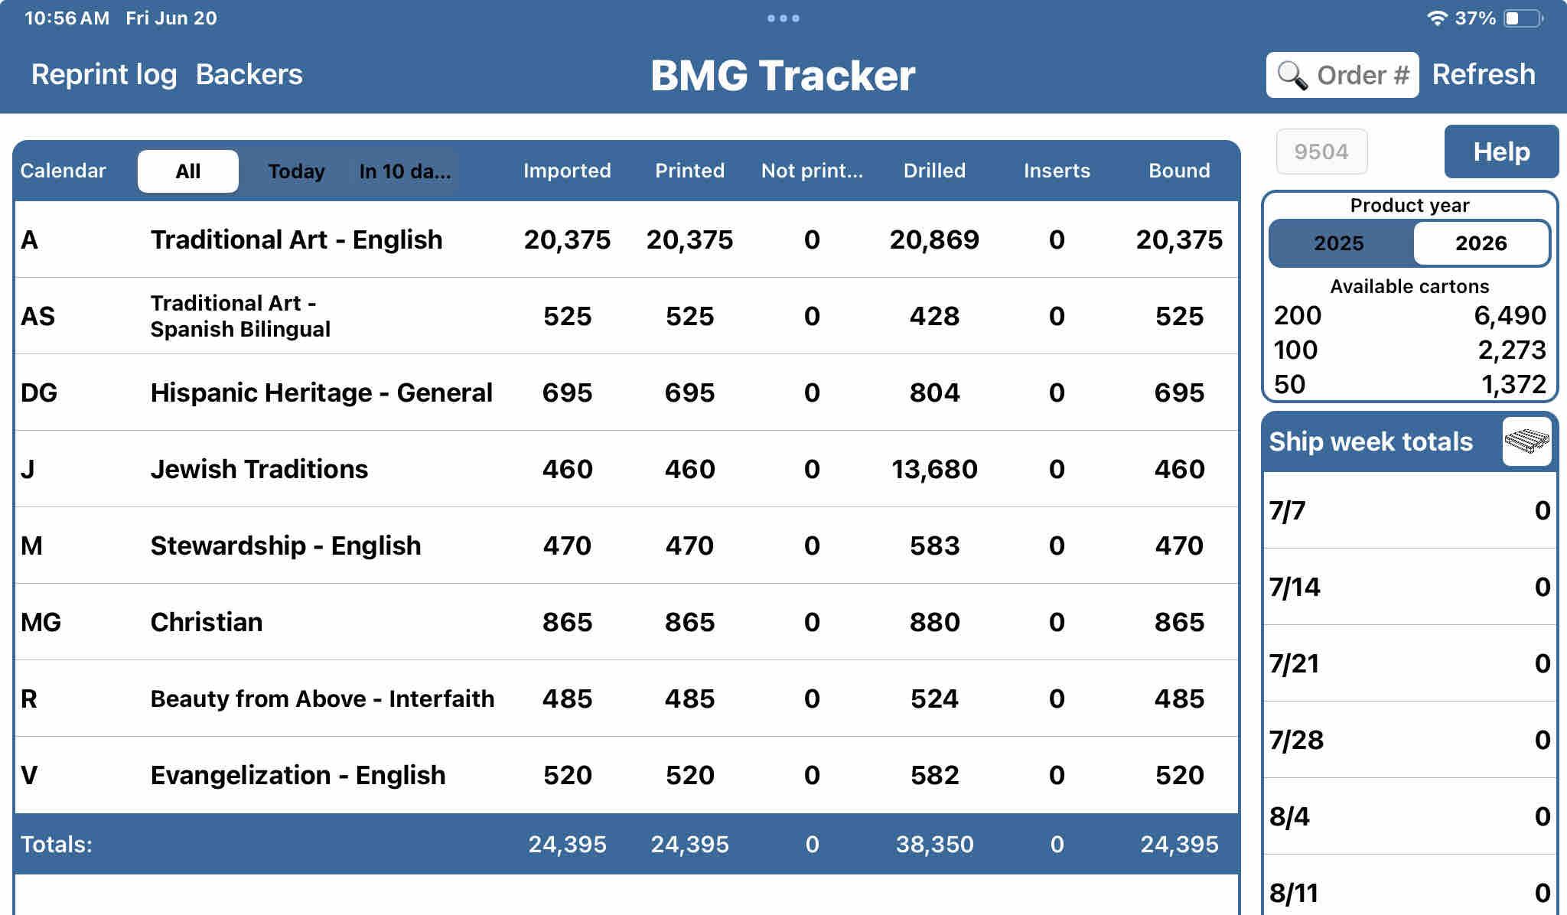Tap the battery indicator icon
Viewport: 1567px width, 915px height.
(x=1523, y=18)
